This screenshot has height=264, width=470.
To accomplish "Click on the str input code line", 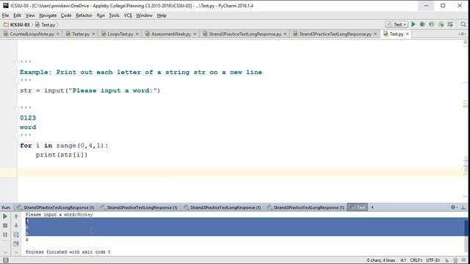I will tap(90, 90).
